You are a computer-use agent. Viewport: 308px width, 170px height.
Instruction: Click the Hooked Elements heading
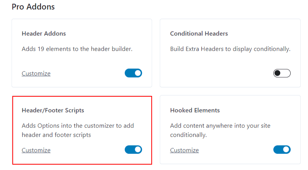(x=195, y=110)
